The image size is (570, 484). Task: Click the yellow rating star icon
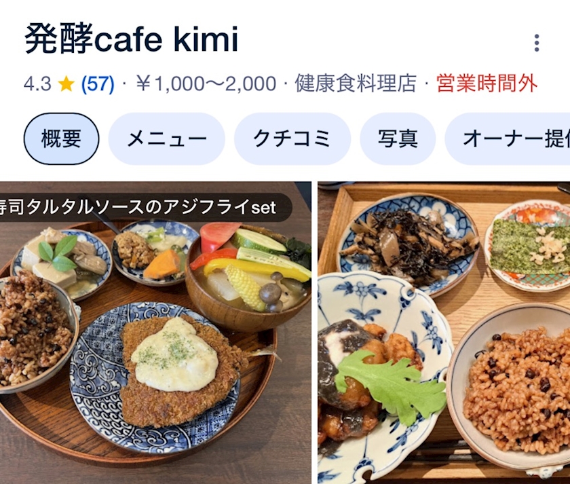[x=66, y=84]
